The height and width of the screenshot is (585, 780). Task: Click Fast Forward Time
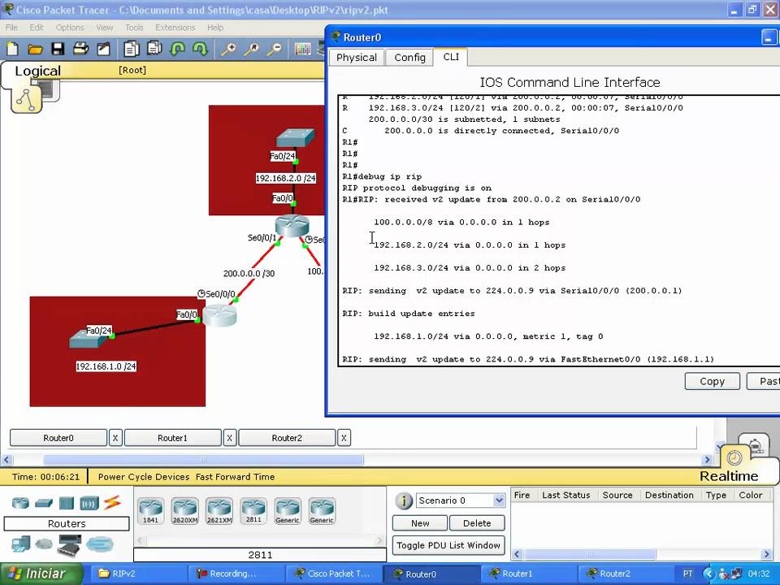(236, 477)
